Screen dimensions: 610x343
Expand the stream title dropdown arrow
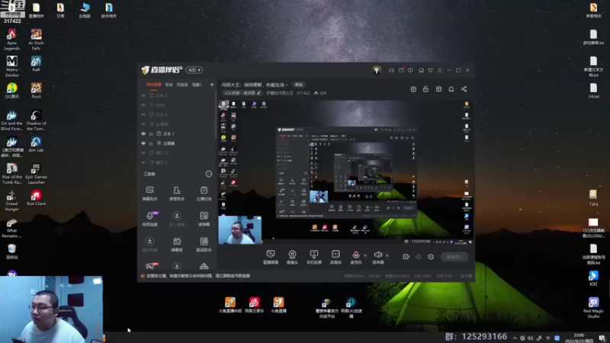pos(287,85)
